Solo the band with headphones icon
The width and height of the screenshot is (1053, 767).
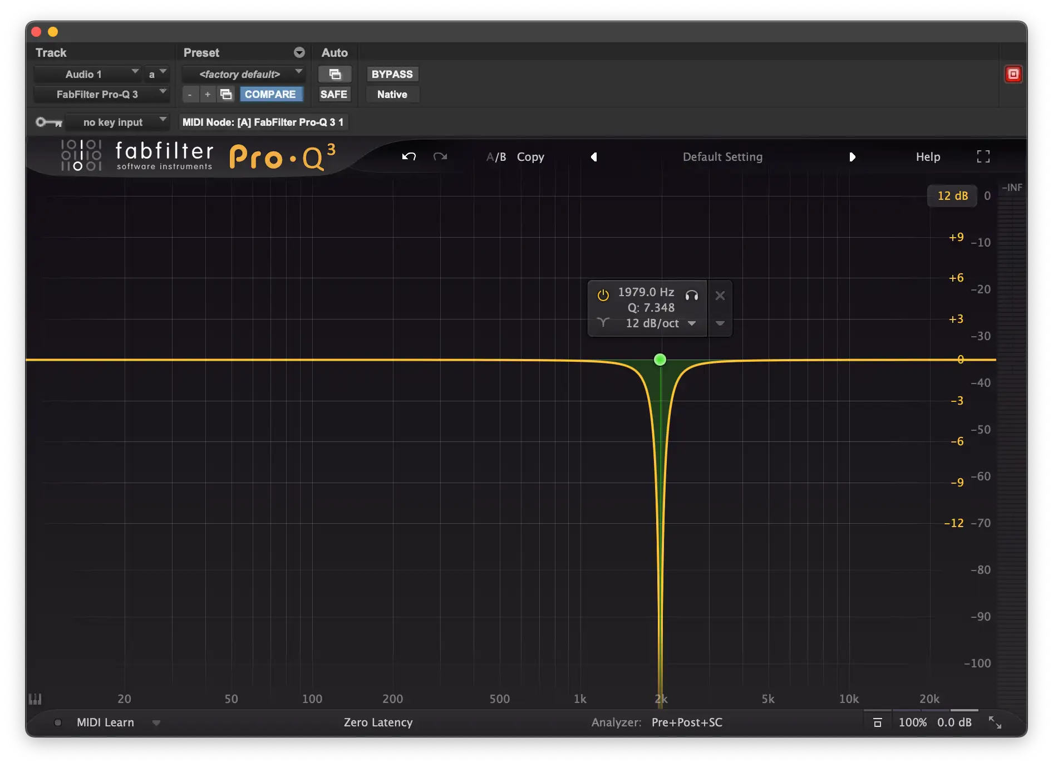pos(691,295)
